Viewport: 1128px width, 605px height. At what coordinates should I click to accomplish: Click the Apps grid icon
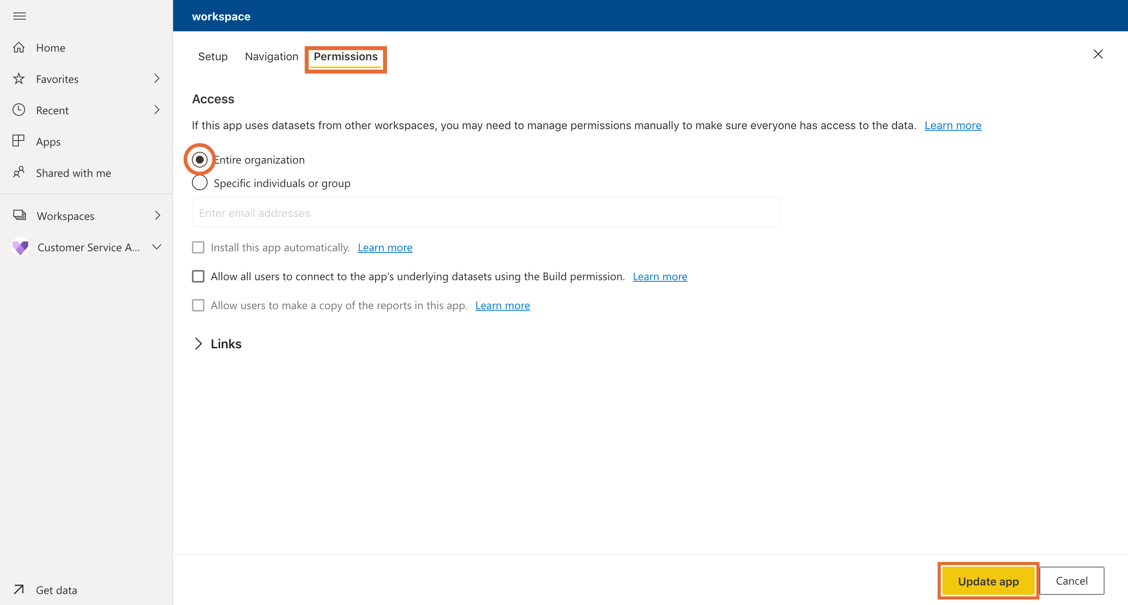(21, 141)
